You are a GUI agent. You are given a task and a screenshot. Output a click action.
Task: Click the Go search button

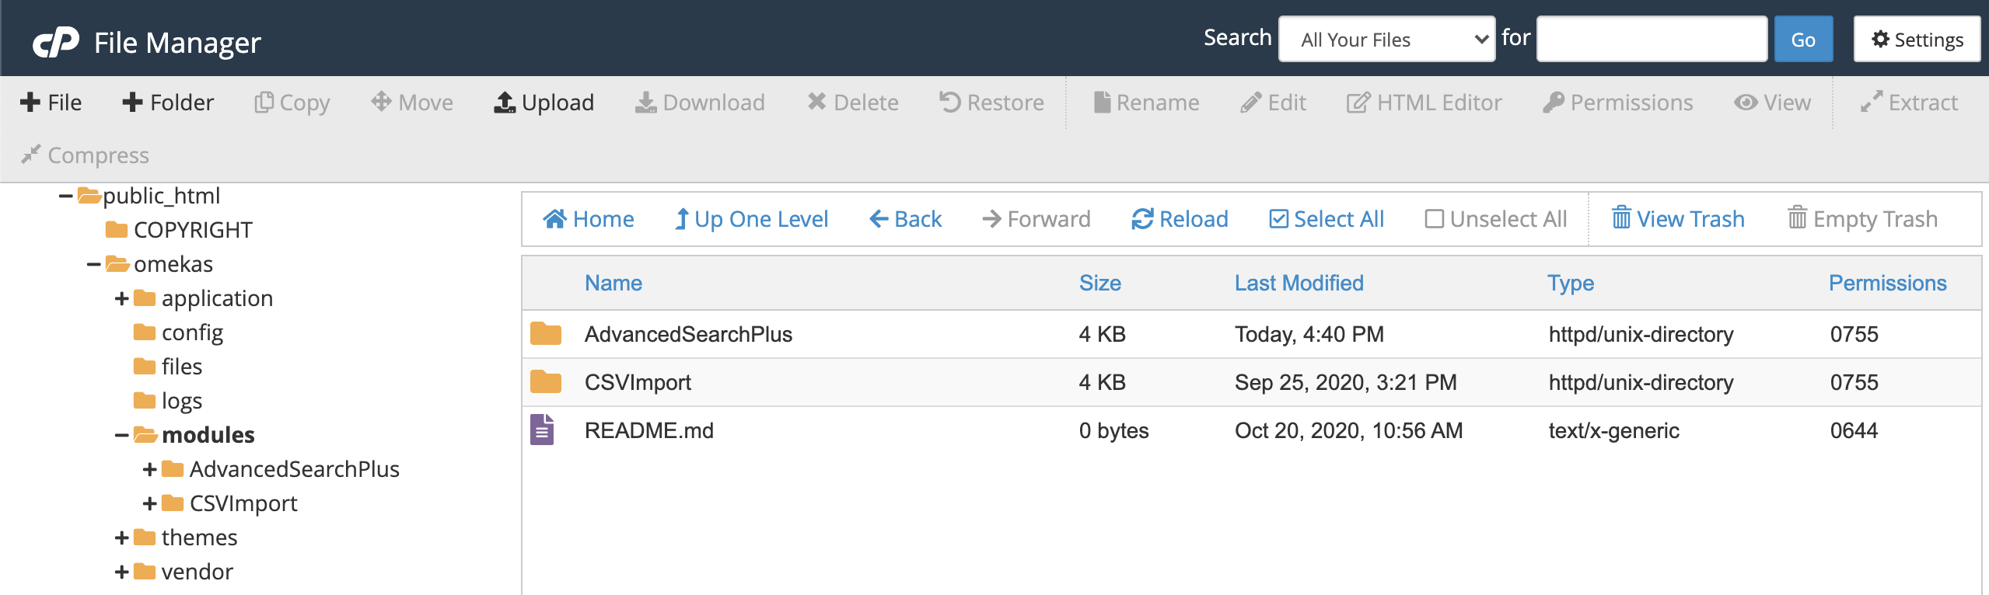coord(1803,39)
